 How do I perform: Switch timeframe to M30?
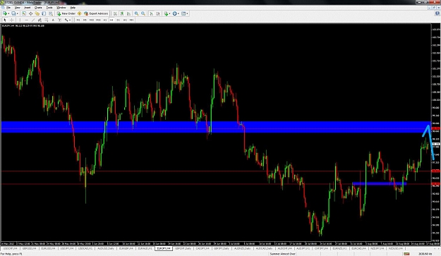[x=98, y=20]
